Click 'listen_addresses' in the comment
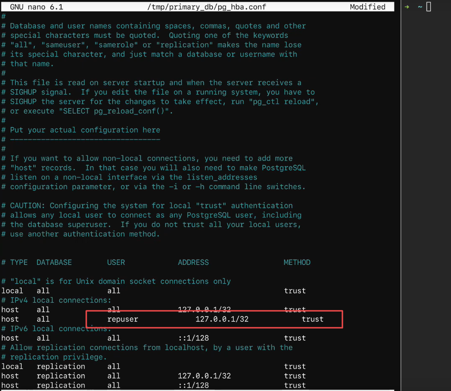 (x=222, y=177)
